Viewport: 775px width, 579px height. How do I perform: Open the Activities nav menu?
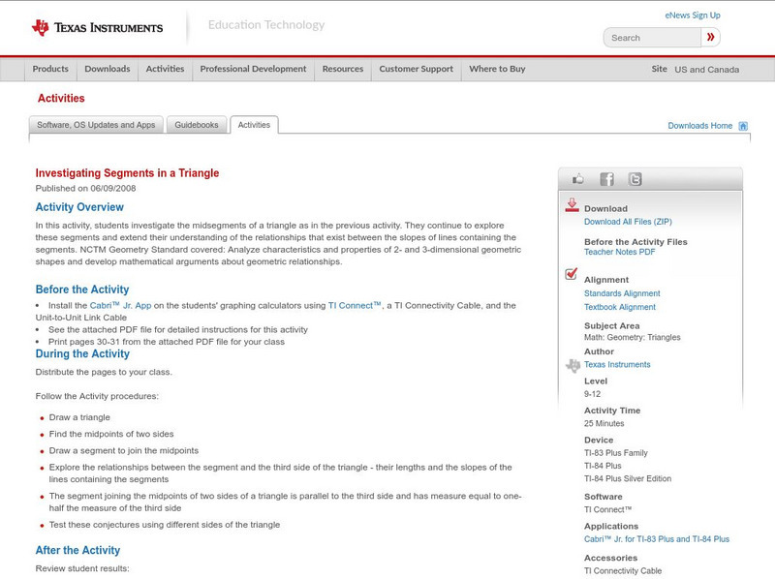pyautogui.click(x=165, y=69)
